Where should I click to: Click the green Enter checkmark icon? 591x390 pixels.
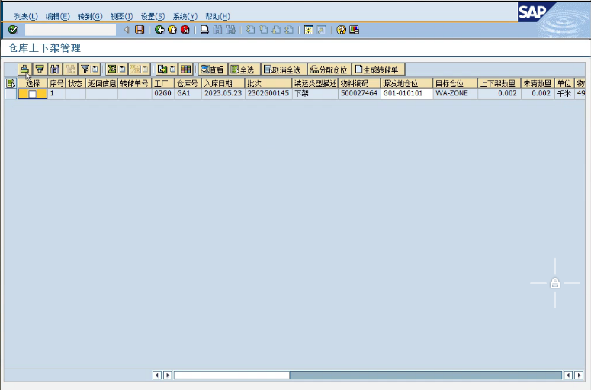[12, 30]
